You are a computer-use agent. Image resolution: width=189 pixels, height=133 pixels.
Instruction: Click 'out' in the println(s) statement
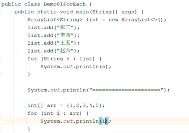pyautogui.click(x=68, y=66)
